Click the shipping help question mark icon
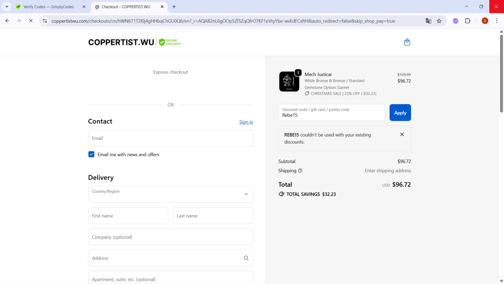The image size is (504, 284). (300, 171)
